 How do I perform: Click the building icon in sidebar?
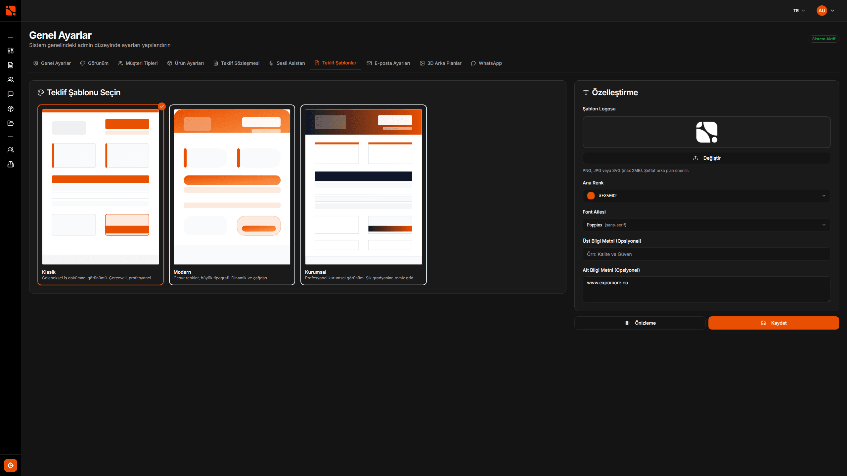point(11,164)
